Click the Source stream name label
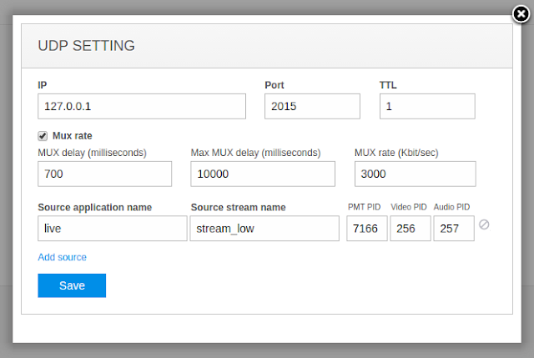534x358 pixels. click(x=238, y=207)
